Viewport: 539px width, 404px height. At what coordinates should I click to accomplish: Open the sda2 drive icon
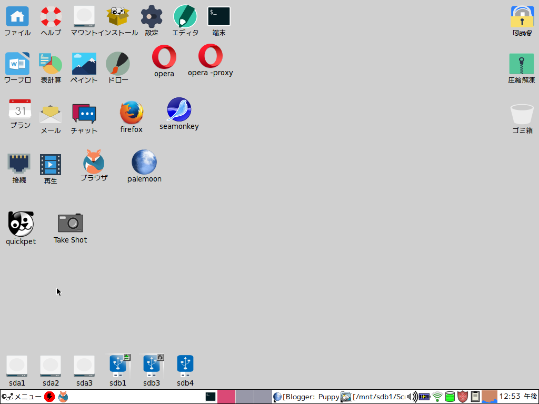(51, 366)
